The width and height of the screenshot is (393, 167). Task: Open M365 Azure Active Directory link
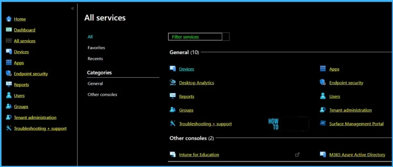tap(357, 154)
